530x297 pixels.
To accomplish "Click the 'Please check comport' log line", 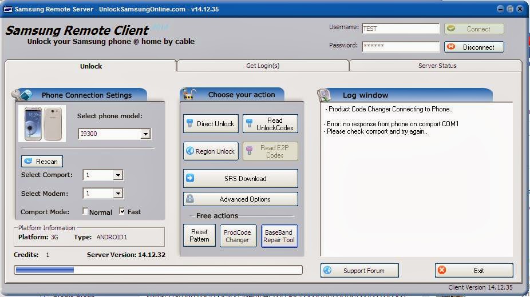I will 375,131.
